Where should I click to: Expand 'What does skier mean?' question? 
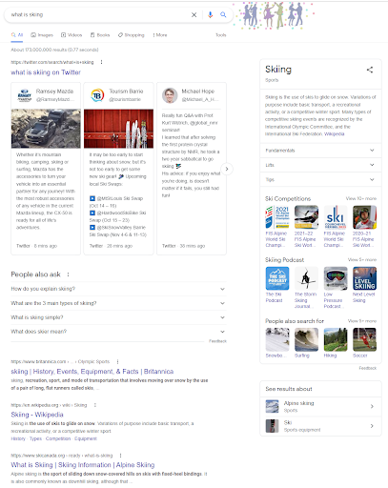coord(118,332)
